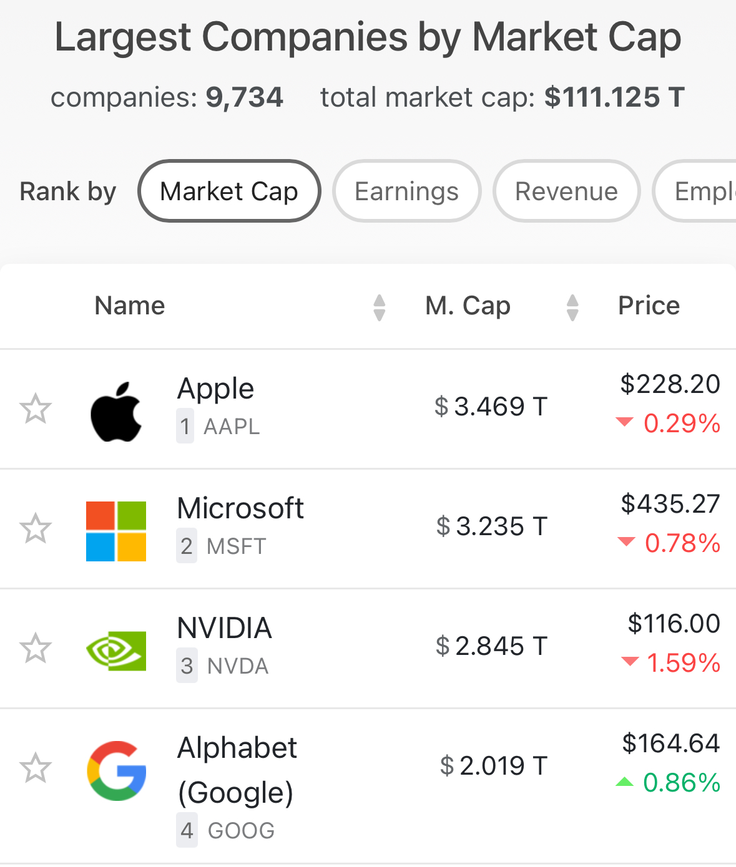Click the NVIDIA logo icon
This screenshot has width=736, height=867.
click(116, 651)
